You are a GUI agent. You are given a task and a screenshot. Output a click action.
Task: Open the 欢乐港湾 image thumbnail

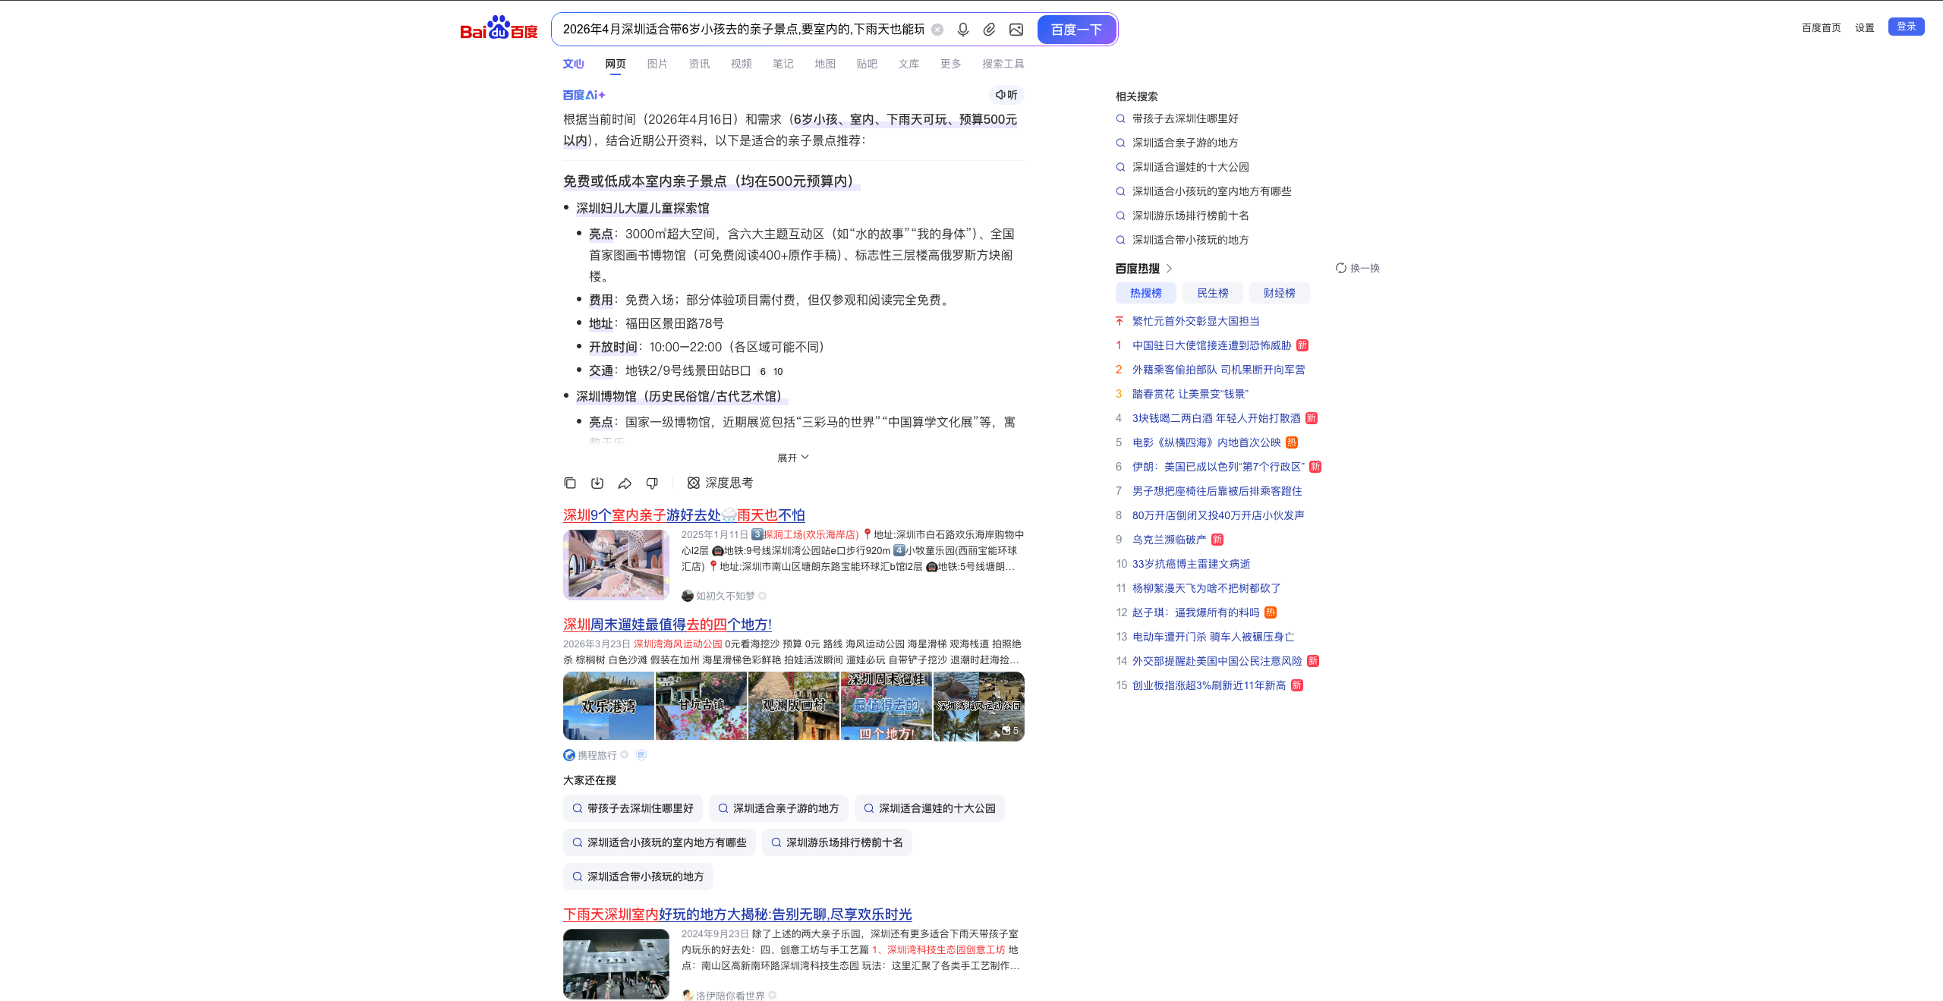click(608, 706)
